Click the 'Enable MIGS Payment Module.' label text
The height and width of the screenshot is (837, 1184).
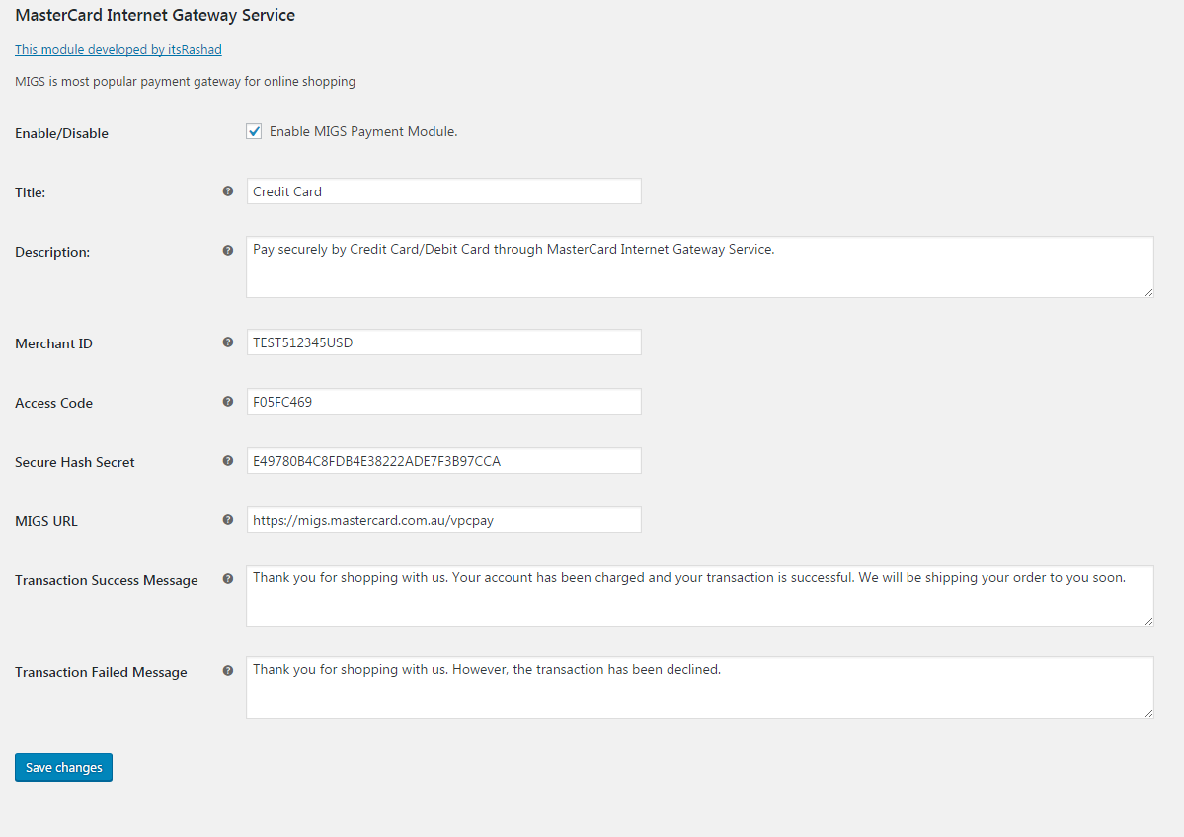point(363,132)
